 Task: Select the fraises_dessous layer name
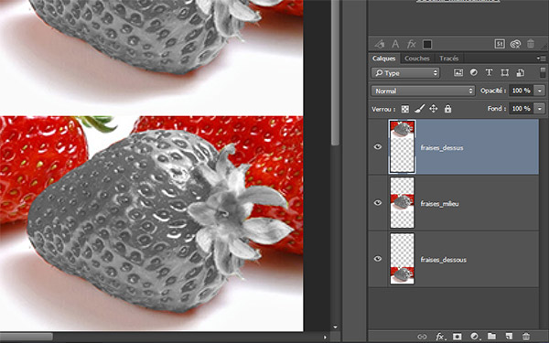[x=444, y=260]
